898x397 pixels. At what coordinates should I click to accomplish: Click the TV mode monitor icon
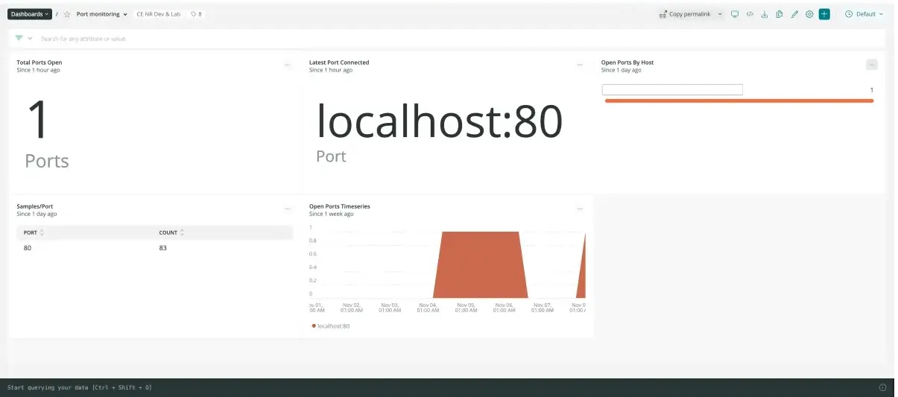pyautogui.click(x=734, y=14)
